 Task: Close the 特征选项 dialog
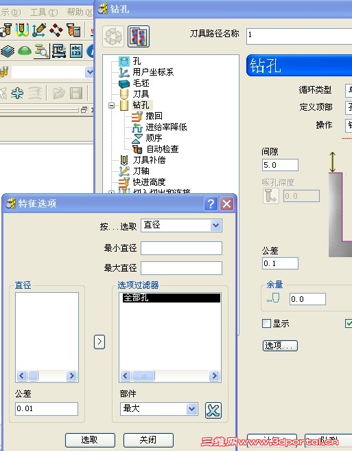(x=227, y=204)
